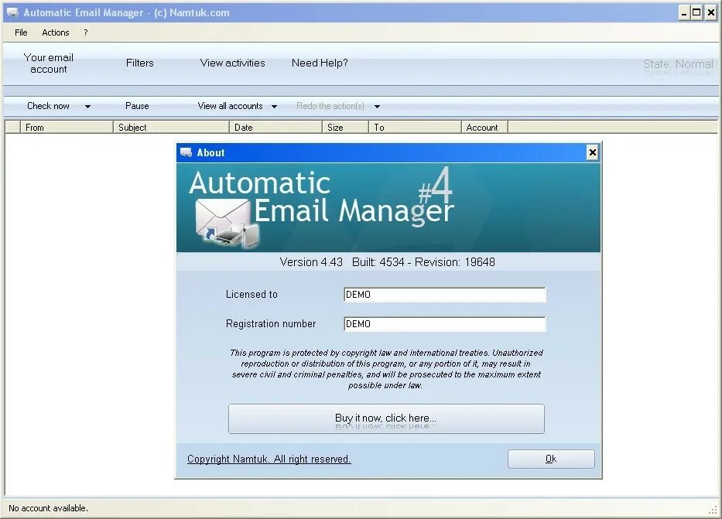
Task: Sort by the Size column header
Action: coord(345,128)
